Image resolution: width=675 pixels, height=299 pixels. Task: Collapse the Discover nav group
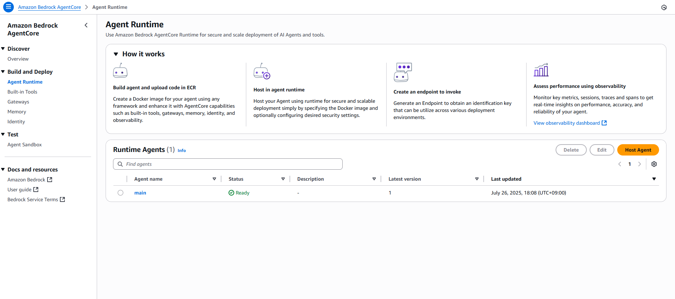(3, 49)
